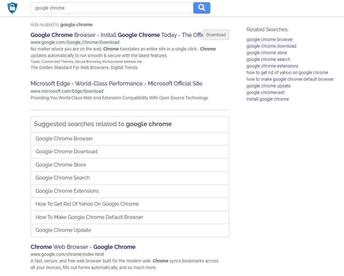Select suggested search Google Chrome Store
This screenshot has width=344, height=276.
pos(60,165)
